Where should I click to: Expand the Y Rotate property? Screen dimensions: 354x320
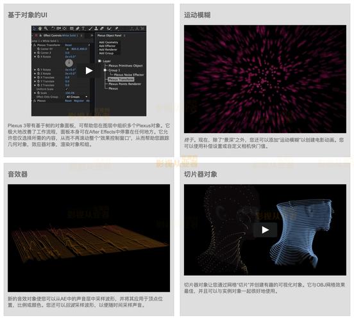tap(35, 70)
